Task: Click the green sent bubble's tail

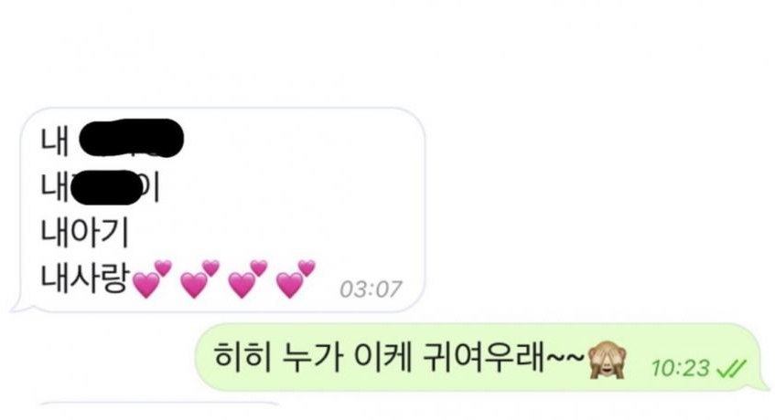Action: tap(760, 382)
